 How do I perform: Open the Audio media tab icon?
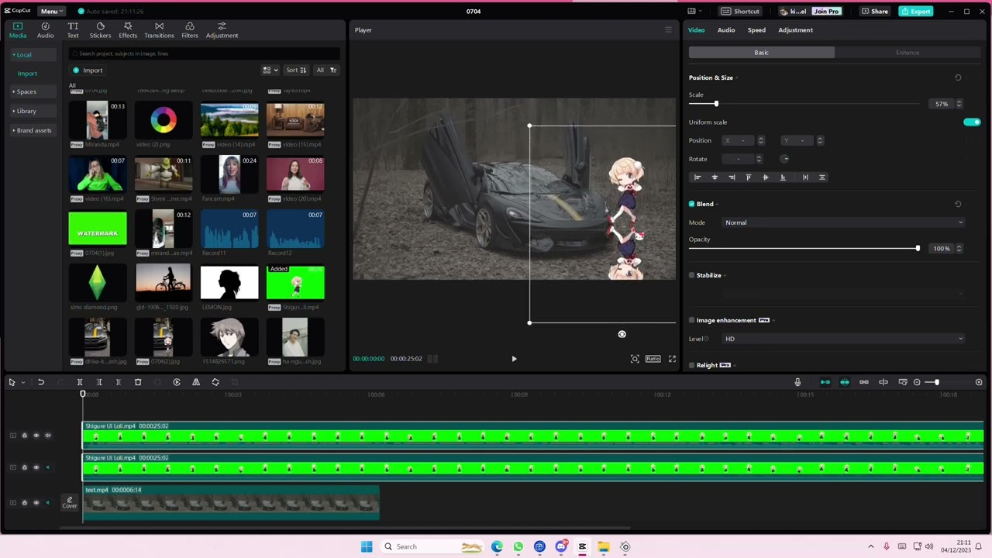tap(46, 30)
